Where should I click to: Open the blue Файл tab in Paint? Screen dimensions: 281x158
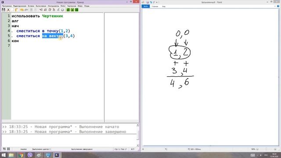point(146,6)
